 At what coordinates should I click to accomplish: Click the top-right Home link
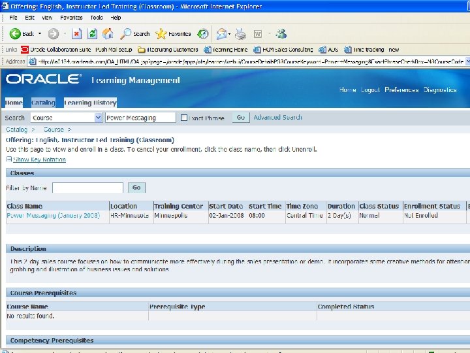tap(347, 90)
